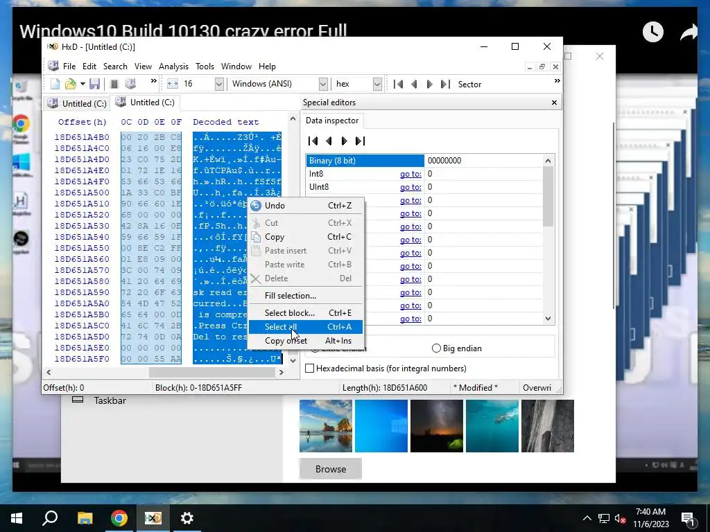Select the Binary (8 bit) row

click(x=424, y=161)
